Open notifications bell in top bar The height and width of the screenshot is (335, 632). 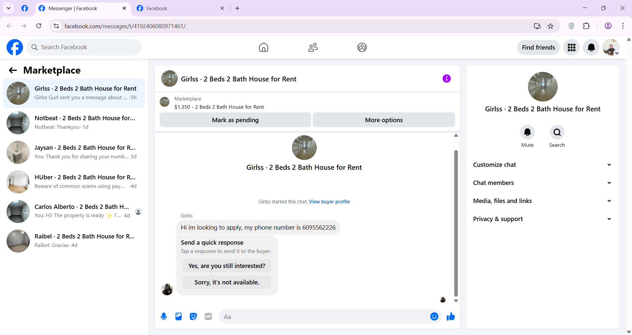591,48
